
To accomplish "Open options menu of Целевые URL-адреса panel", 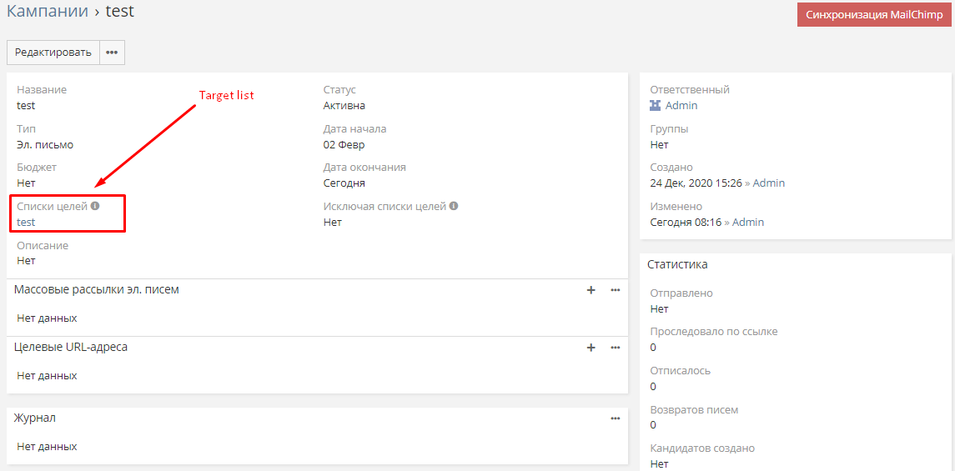I will point(616,348).
